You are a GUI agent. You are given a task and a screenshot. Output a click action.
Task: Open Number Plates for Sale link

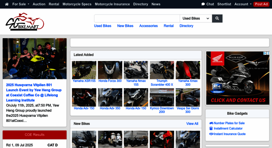pyautogui.click(x=229, y=123)
